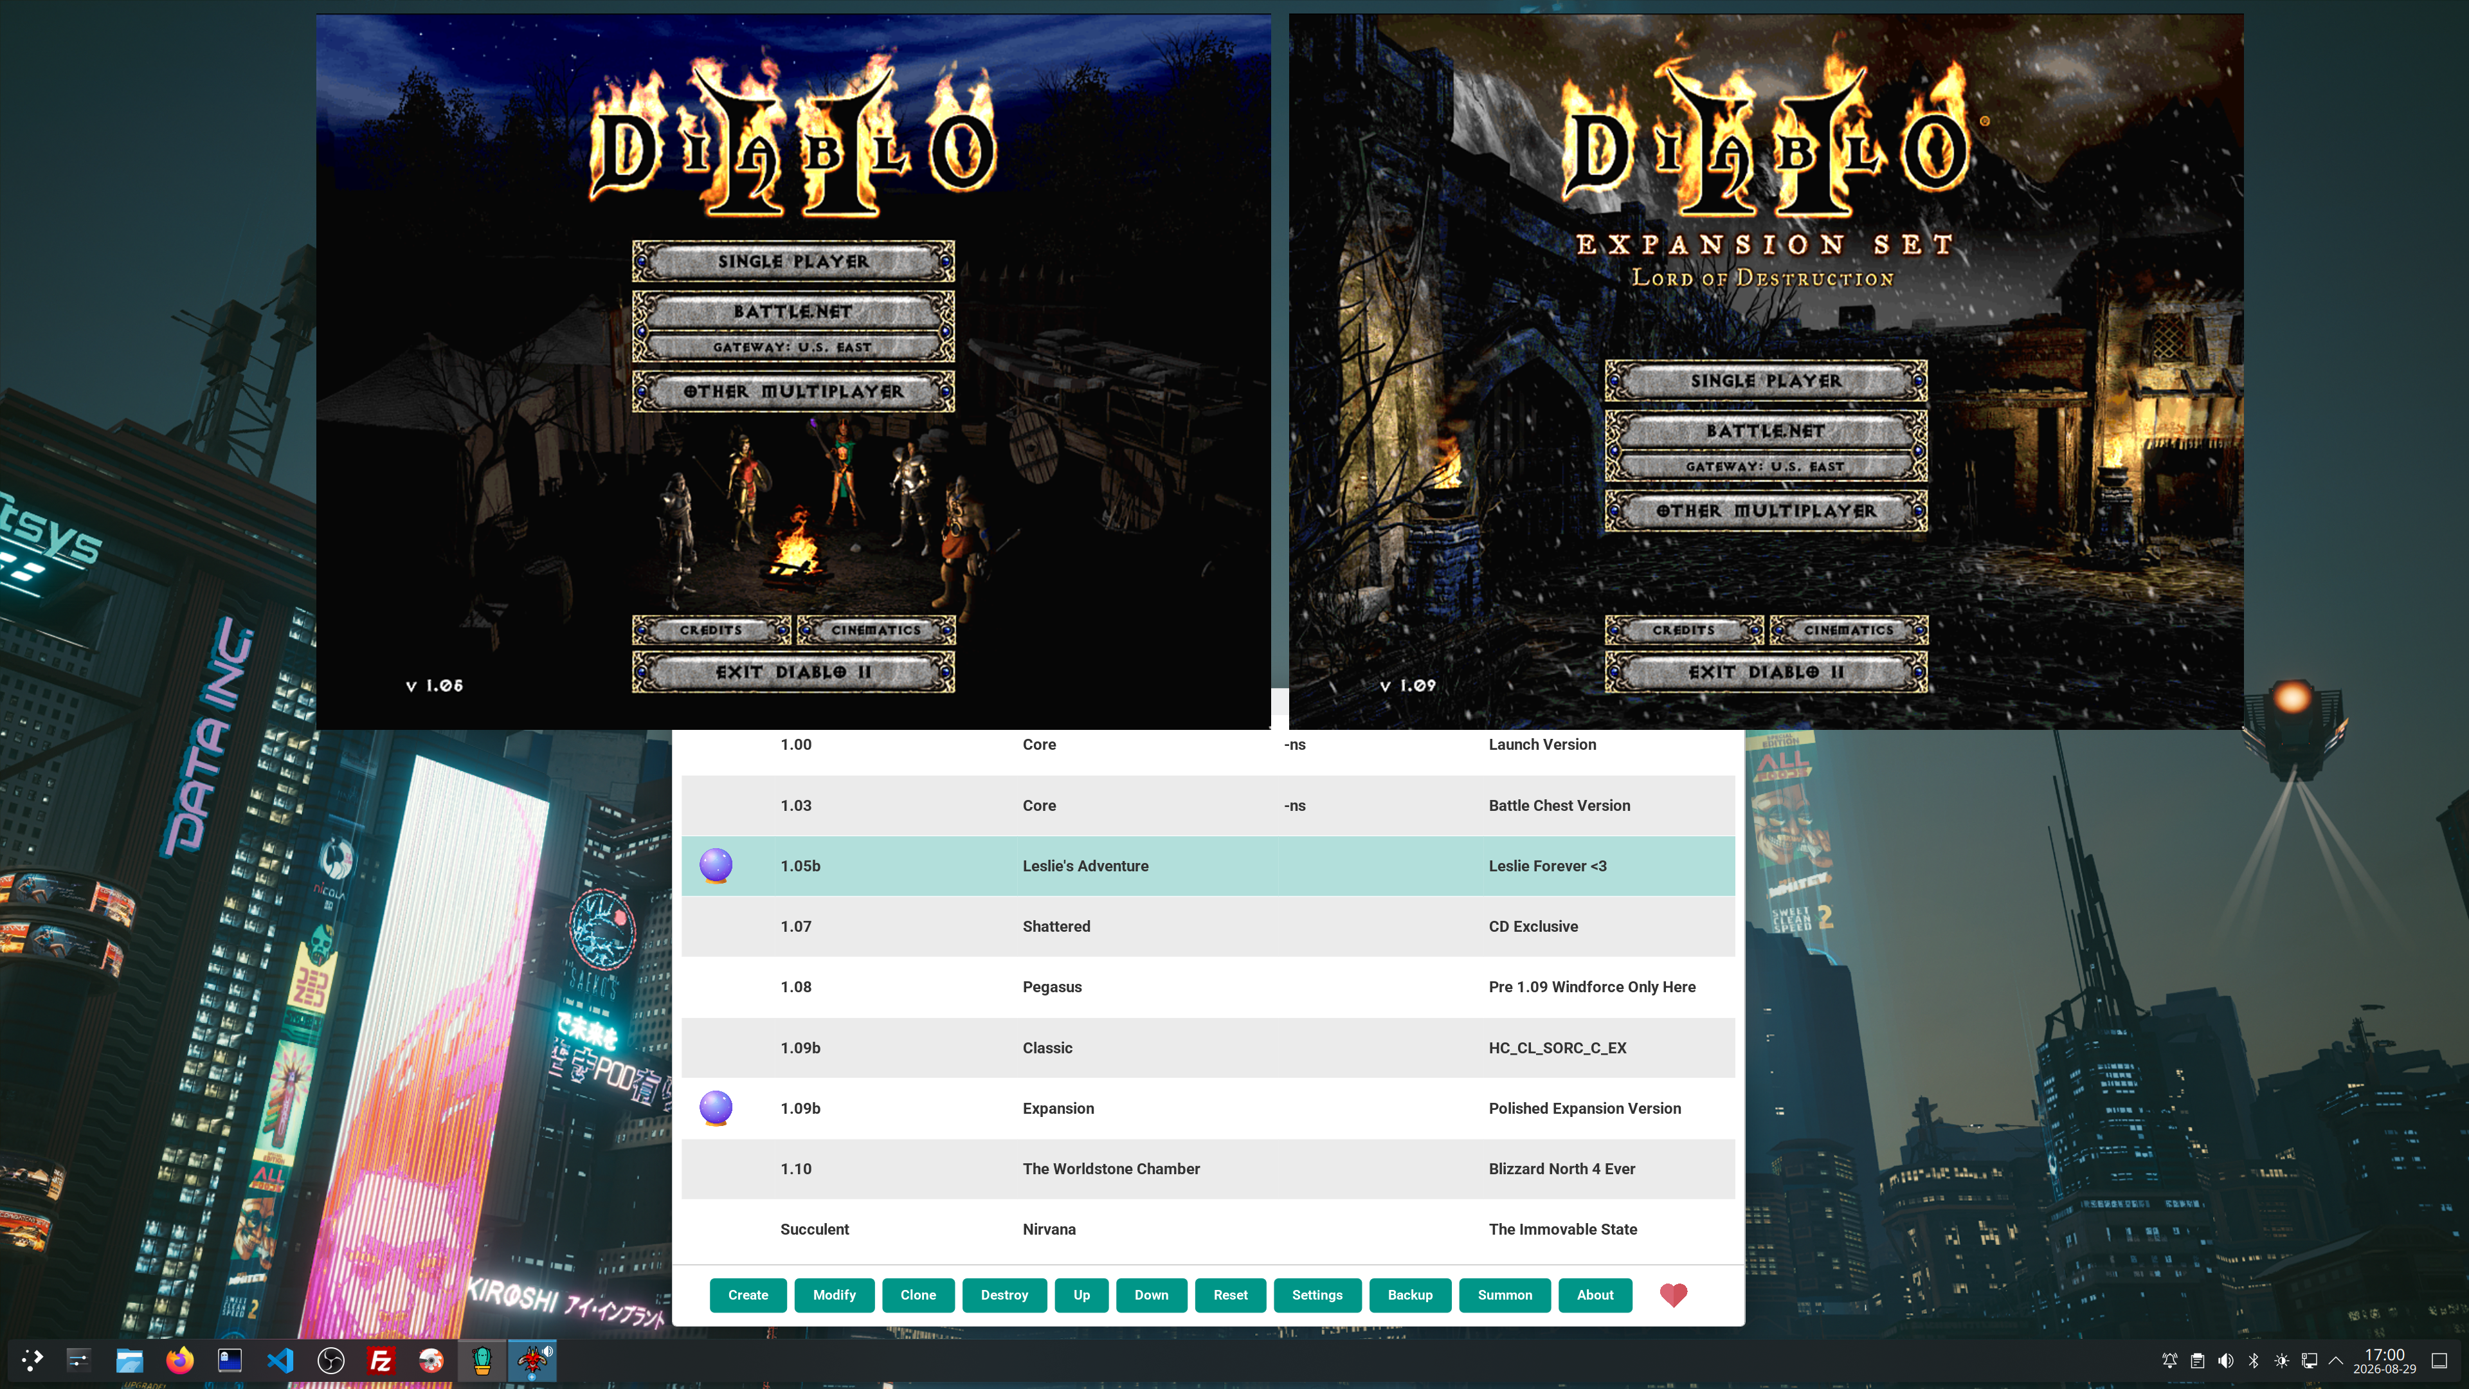Select the 'Nirvana' entry
The width and height of the screenshot is (2469, 1389).
1207,1229
